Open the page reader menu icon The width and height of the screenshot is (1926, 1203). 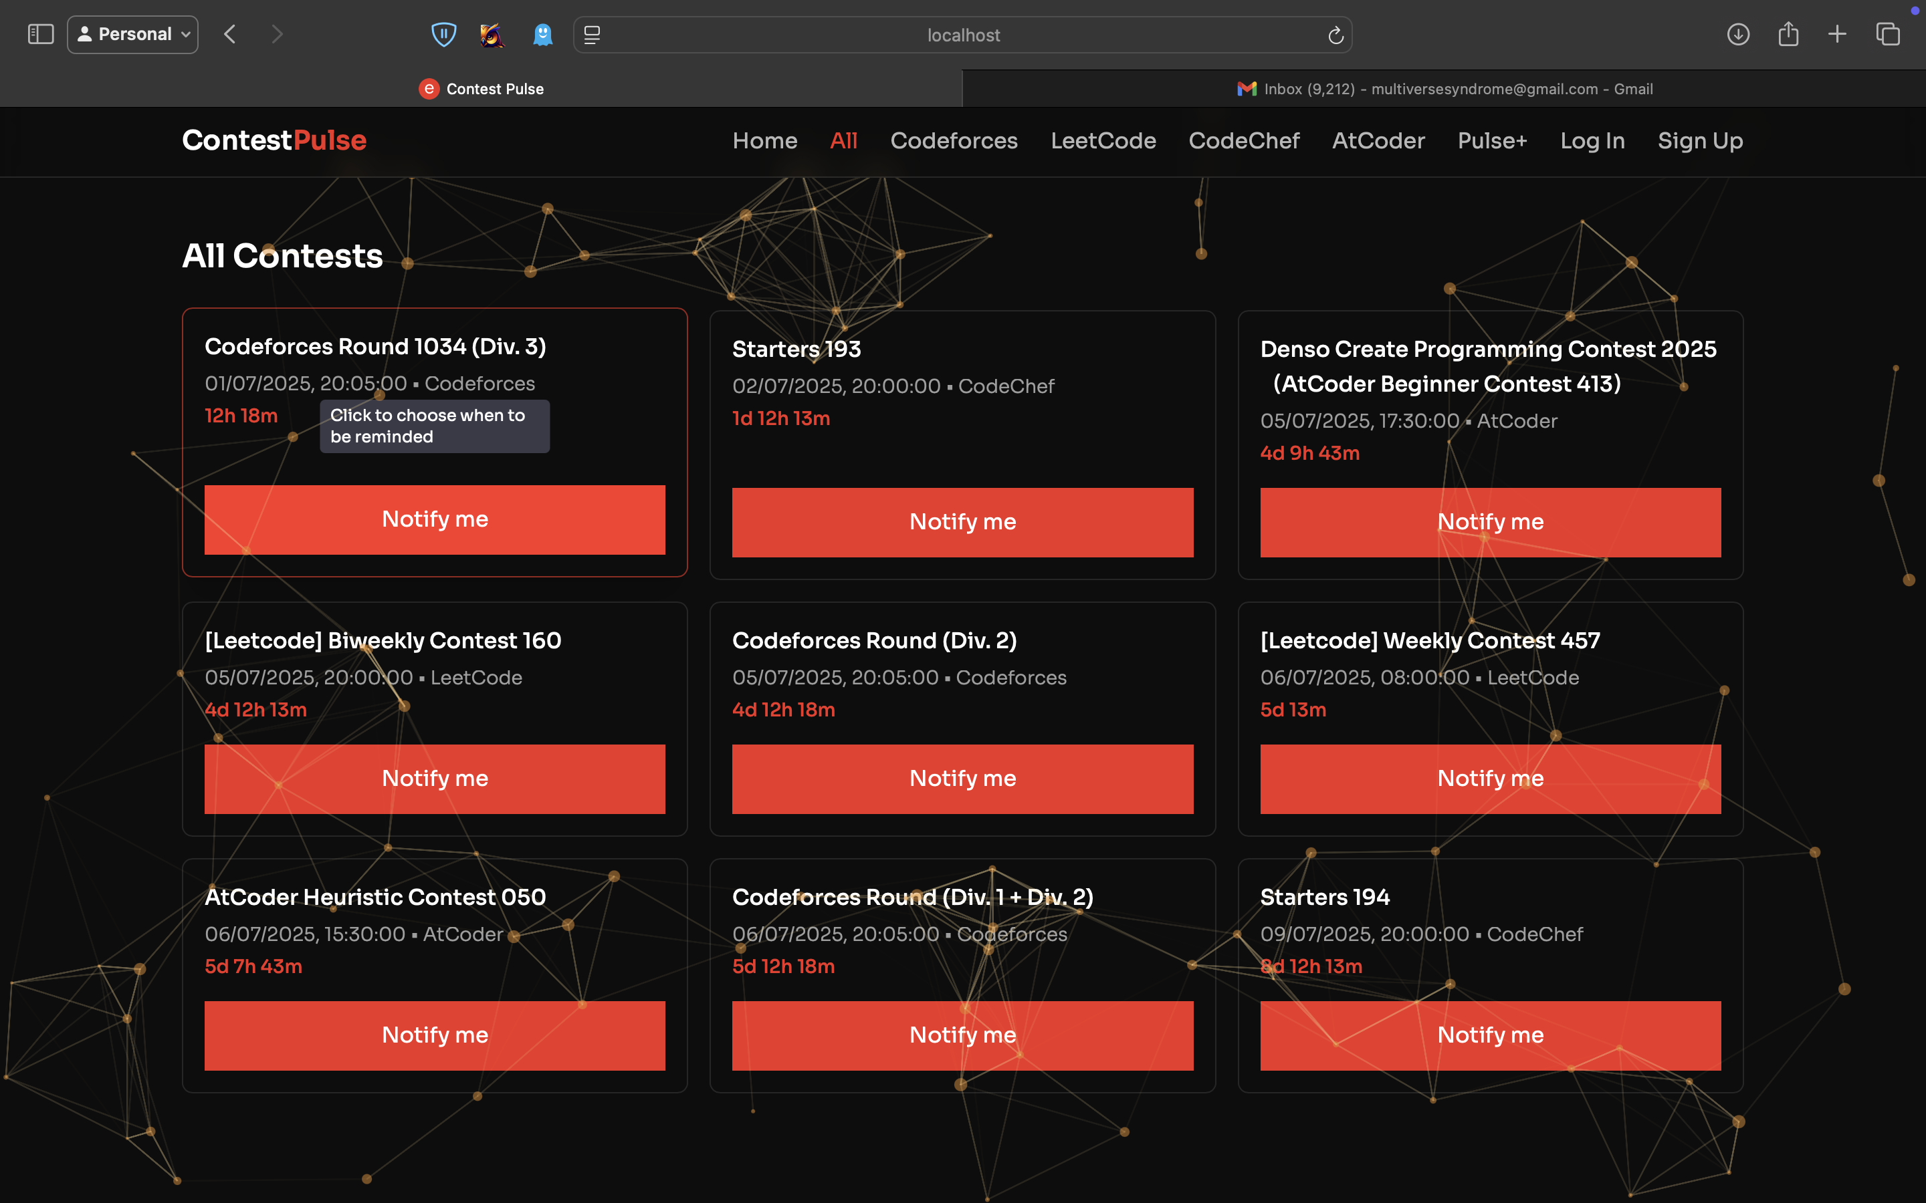pyautogui.click(x=592, y=35)
